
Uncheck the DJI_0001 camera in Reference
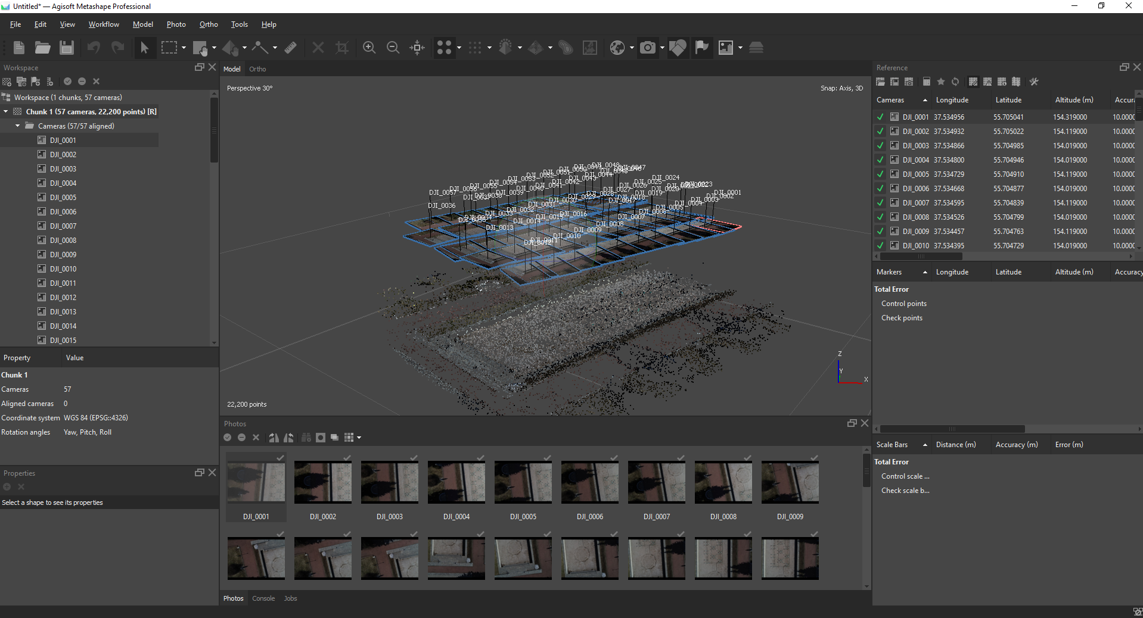(880, 117)
